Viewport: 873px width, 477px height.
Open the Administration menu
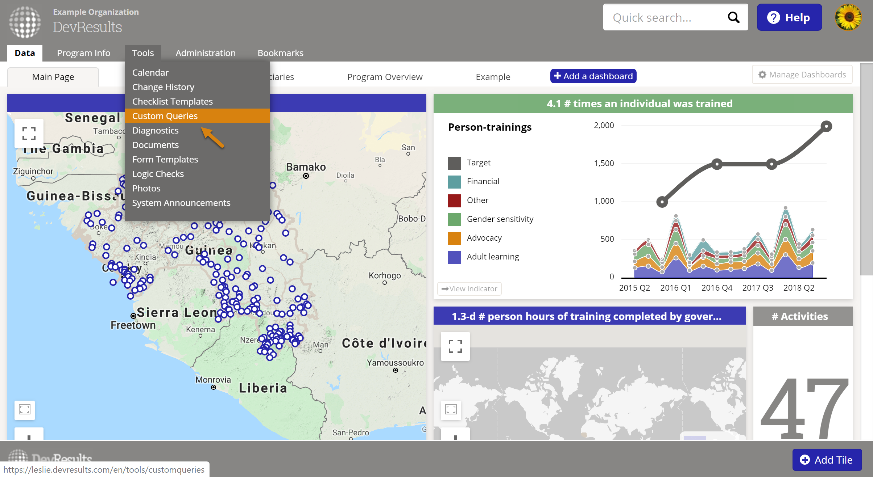(205, 53)
